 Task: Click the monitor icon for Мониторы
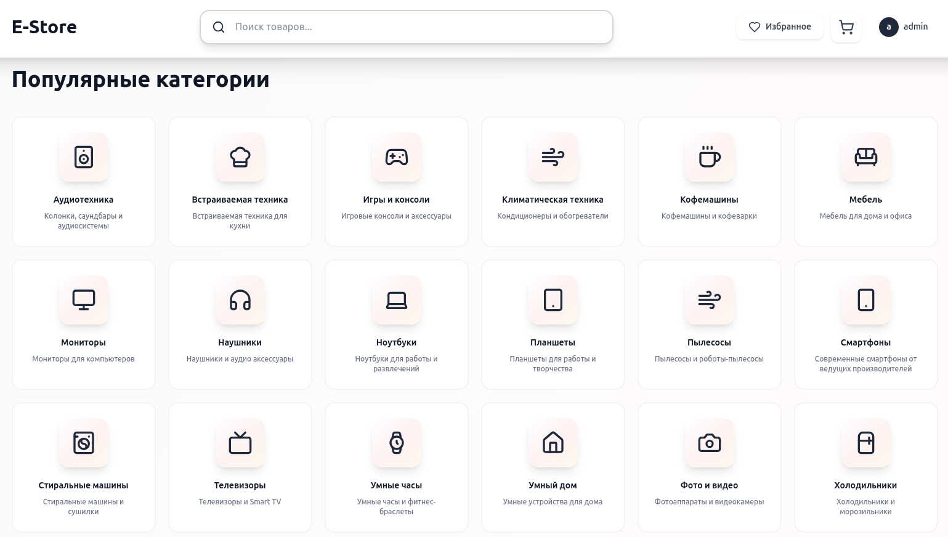(x=83, y=300)
